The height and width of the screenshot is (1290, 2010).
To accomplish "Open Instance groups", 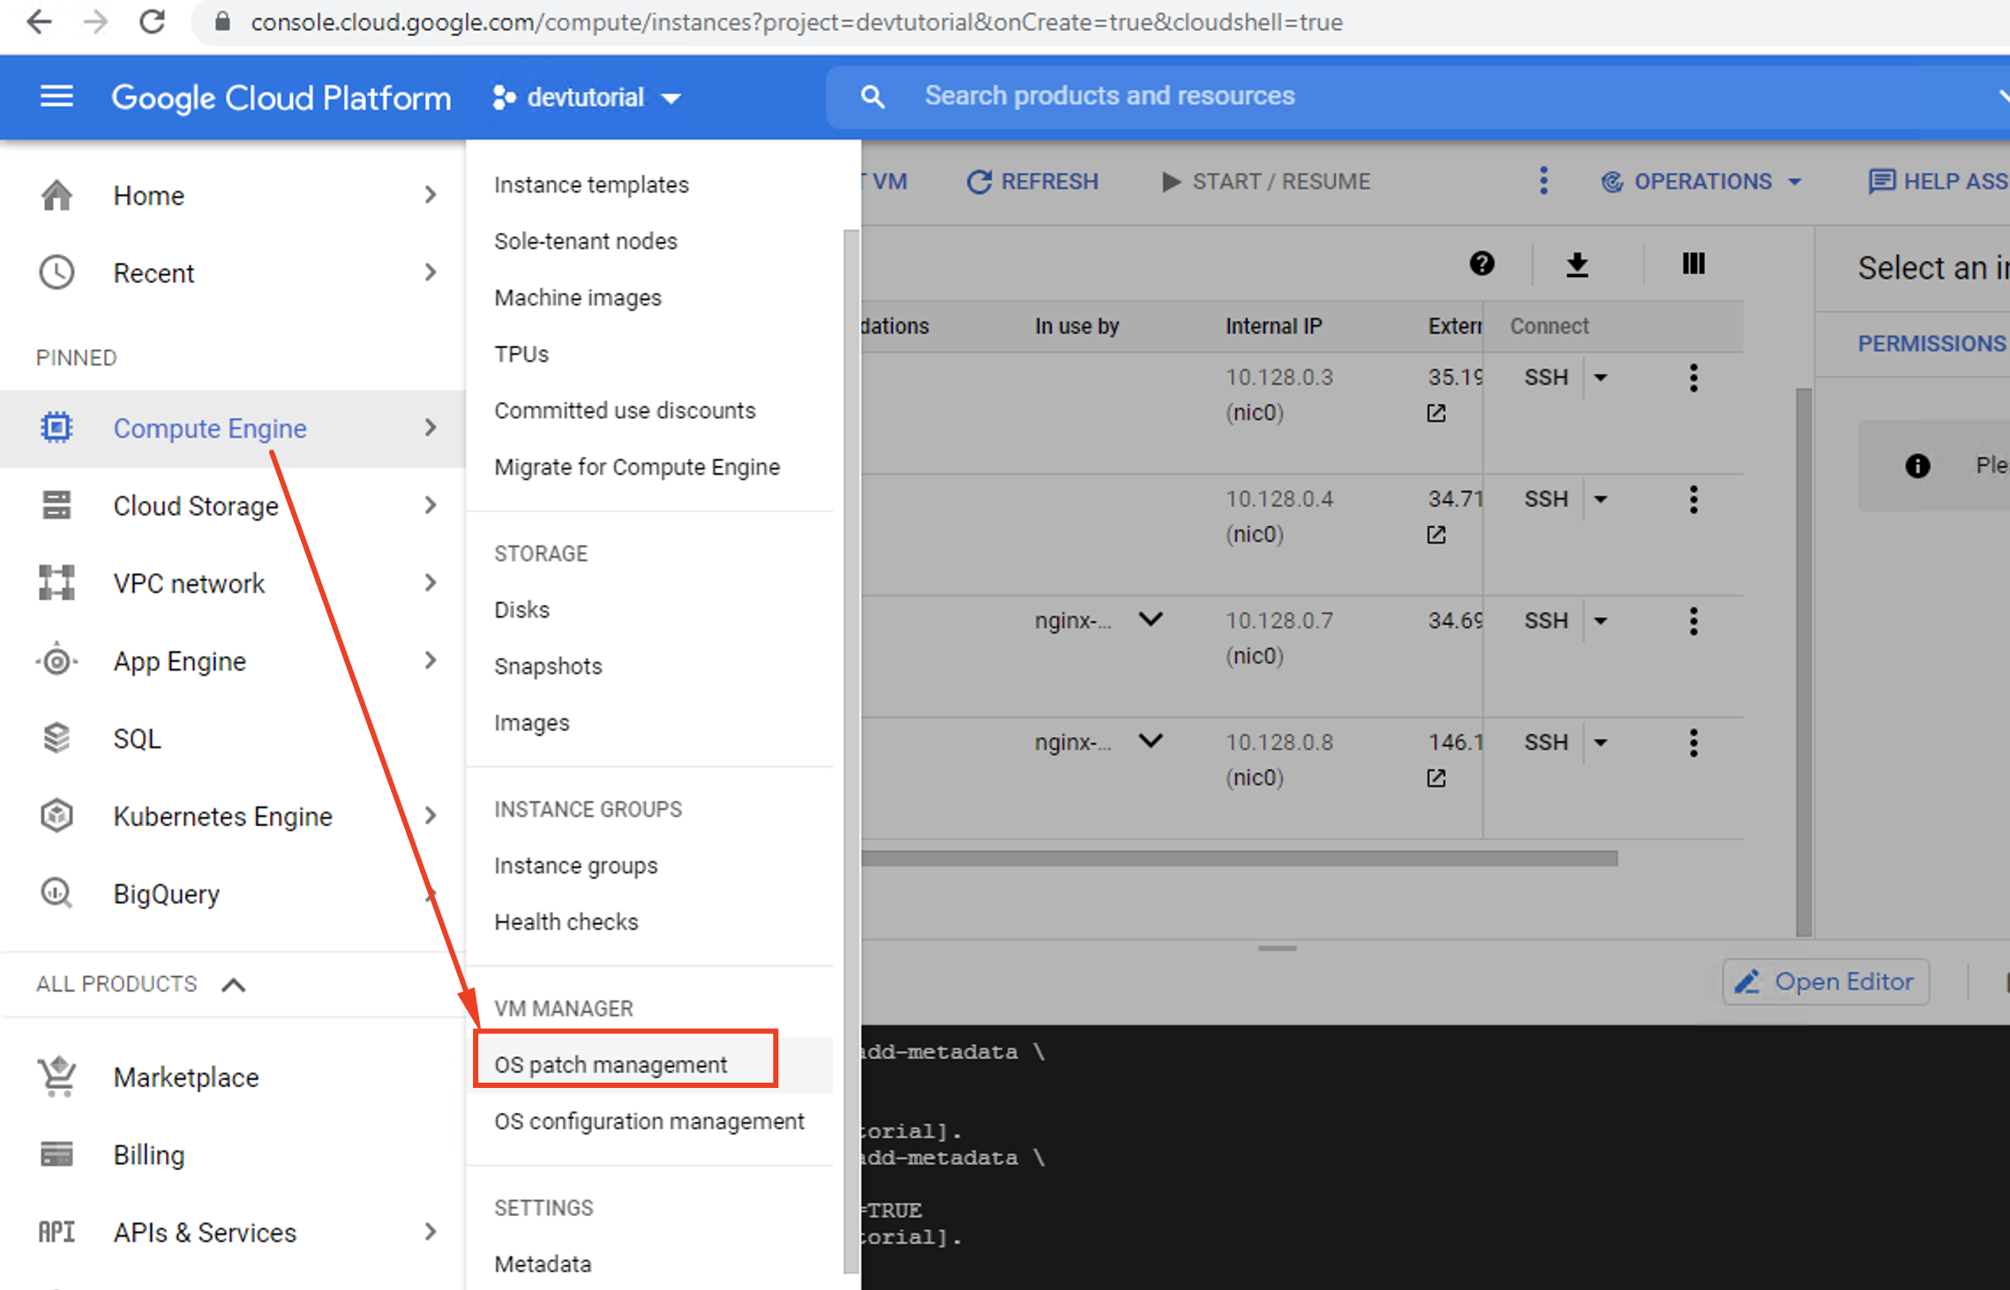I will pos(575,866).
